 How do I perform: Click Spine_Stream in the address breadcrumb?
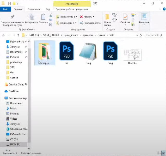[71, 35]
